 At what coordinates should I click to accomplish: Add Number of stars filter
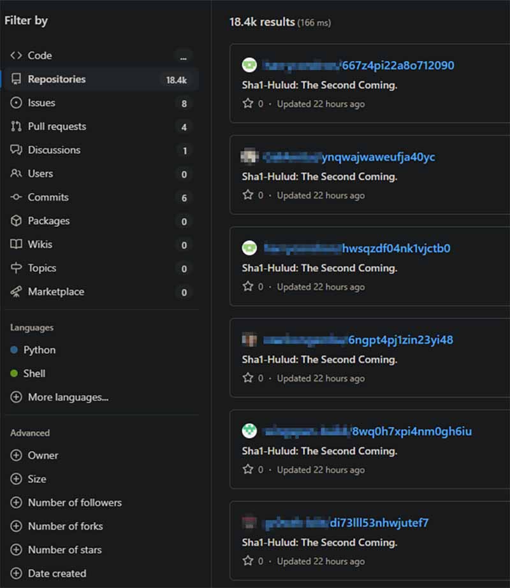click(x=64, y=550)
